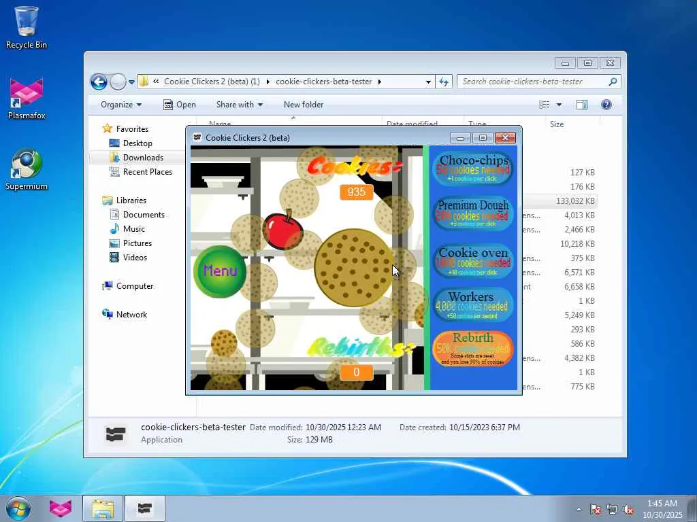Click the muted volume tray icon
This screenshot has width=697, height=522.
click(x=628, y=510)
